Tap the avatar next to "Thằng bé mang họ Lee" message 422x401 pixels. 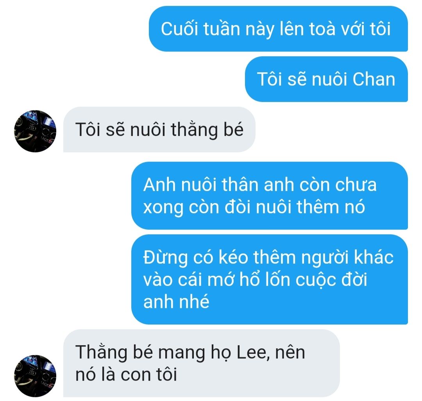point(35,376)
